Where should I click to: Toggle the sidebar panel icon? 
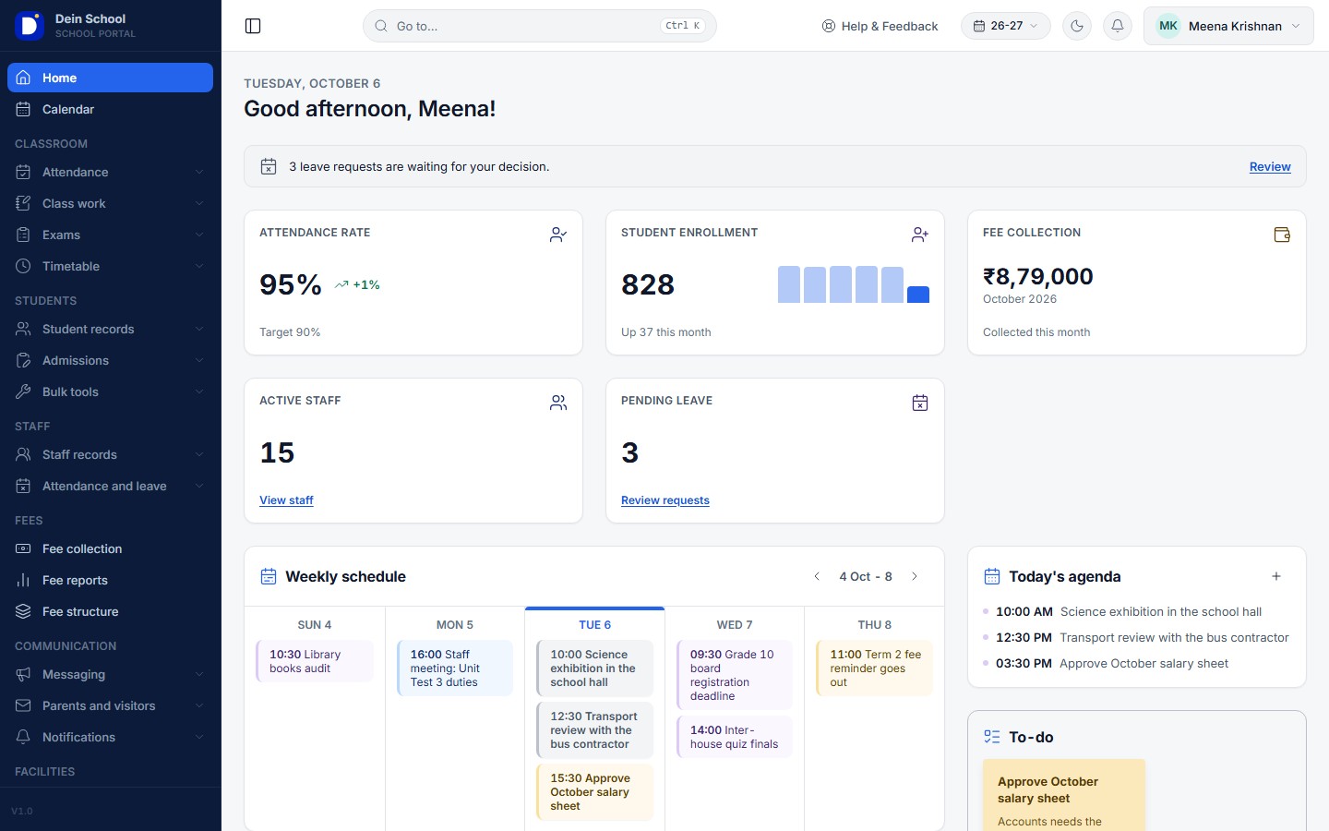pos(253,26)
